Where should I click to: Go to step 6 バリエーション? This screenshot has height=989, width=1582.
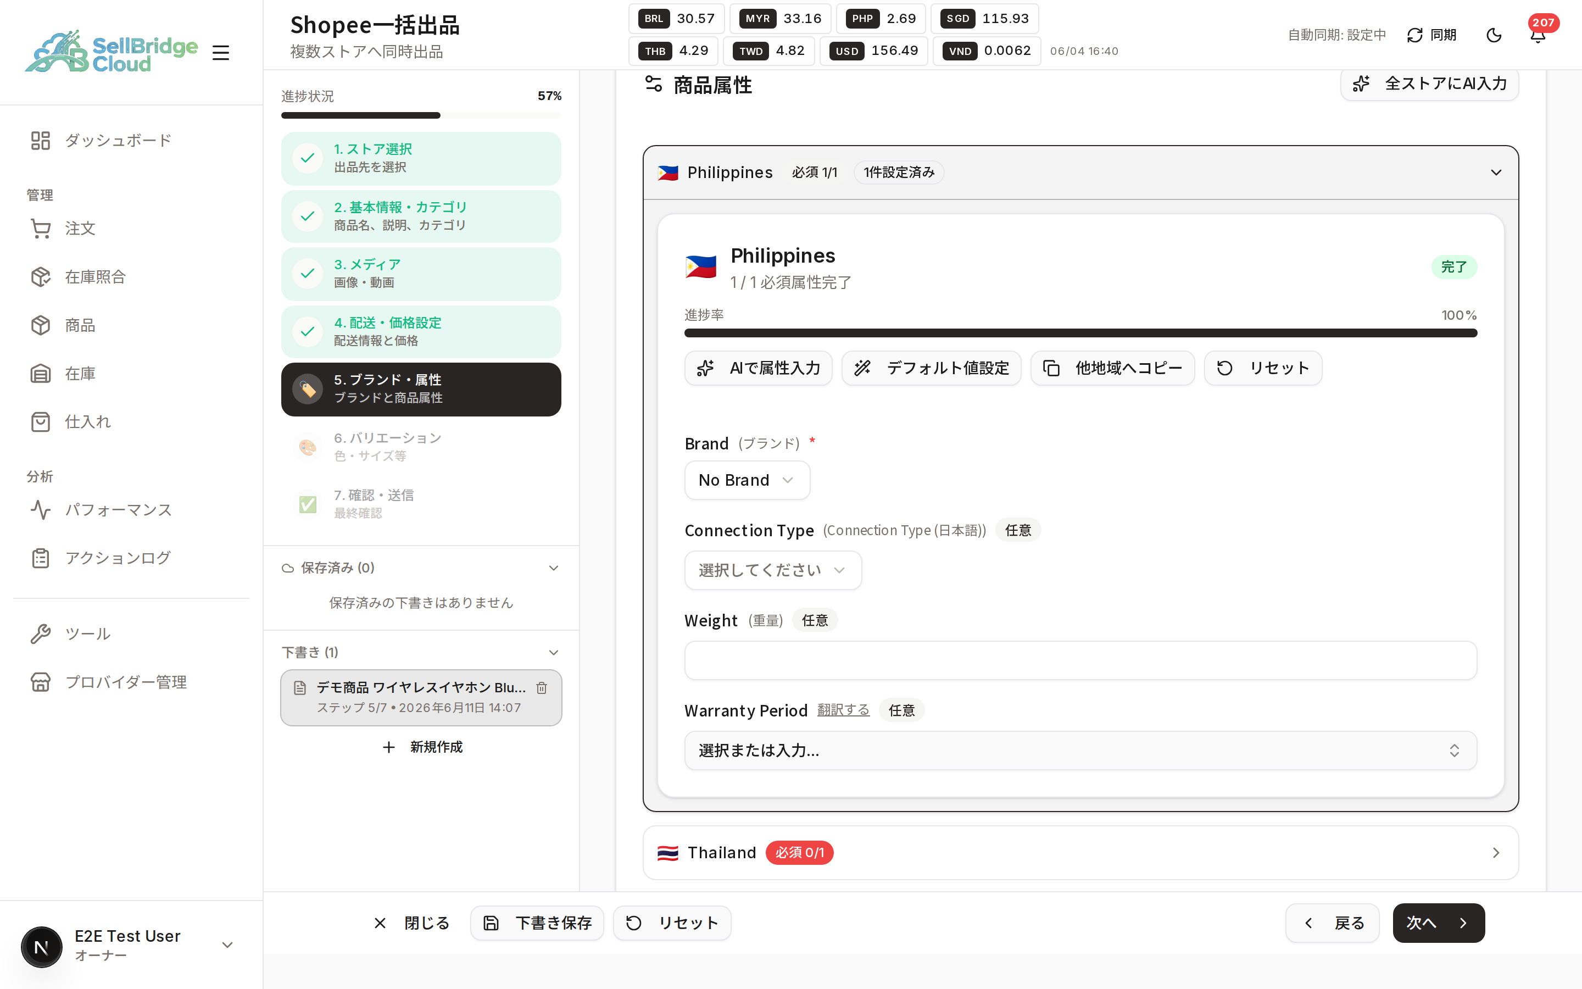tap(421, 447)
